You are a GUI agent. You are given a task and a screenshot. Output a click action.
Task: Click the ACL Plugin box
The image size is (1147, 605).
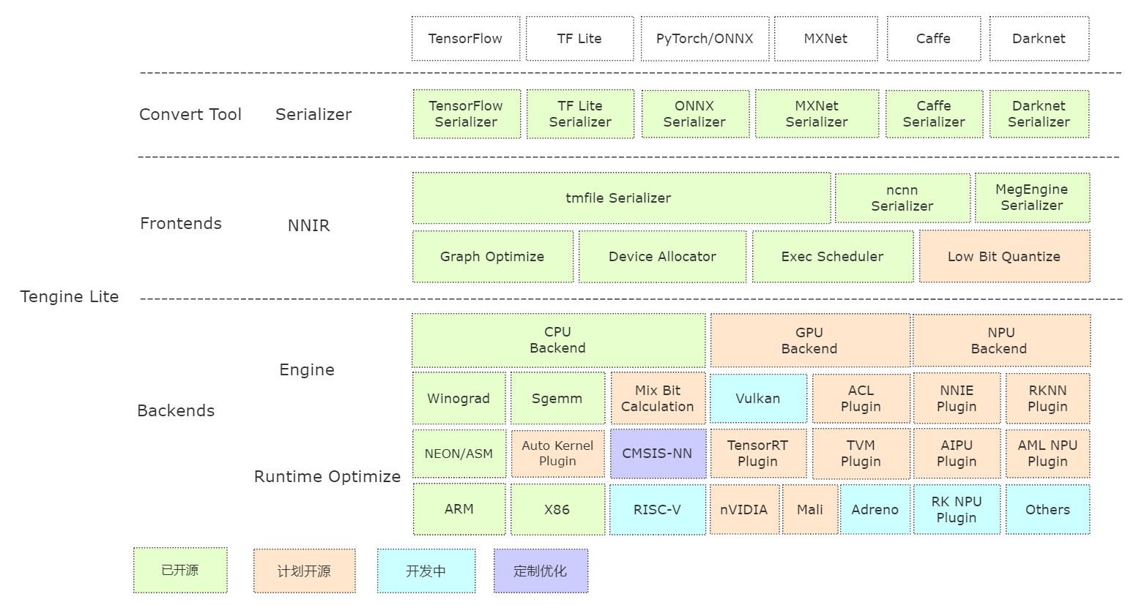(861, 399)
